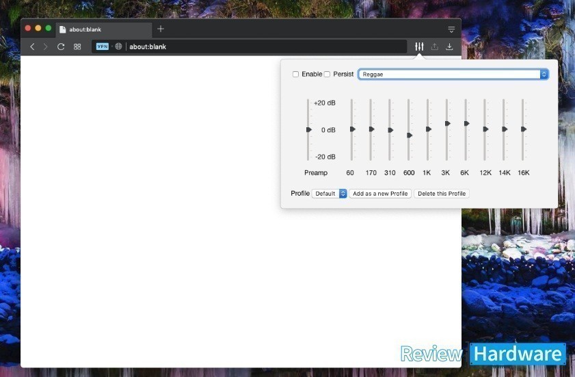575x377 pixels.
Task: Click the 600 Hz band slider handle
Action: point(410,135)
